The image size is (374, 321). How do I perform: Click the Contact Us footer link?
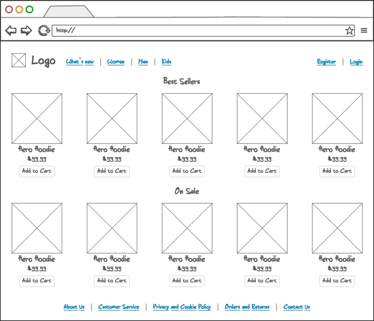297,307
